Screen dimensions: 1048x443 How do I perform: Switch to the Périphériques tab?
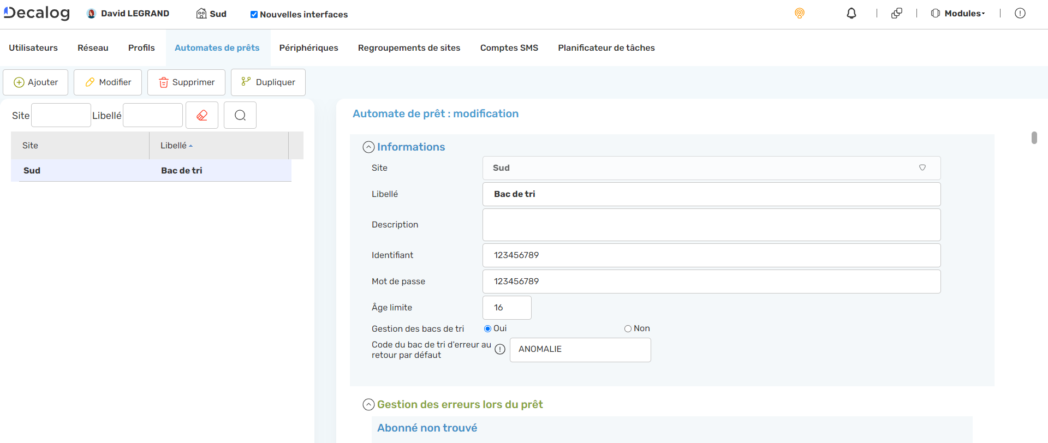click(308, 48)
